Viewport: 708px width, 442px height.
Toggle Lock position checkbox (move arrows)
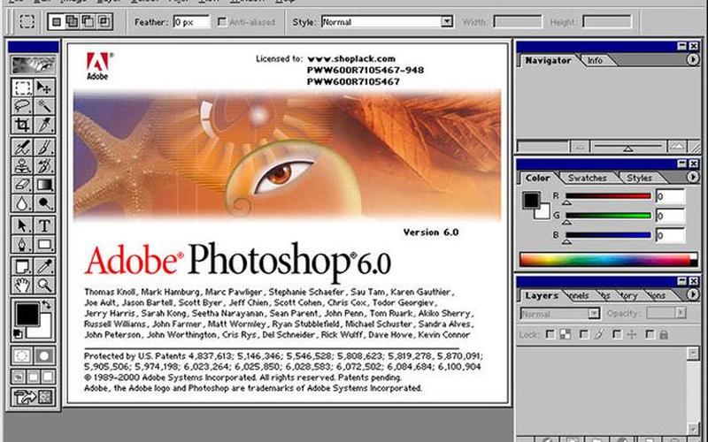(617, 335)
